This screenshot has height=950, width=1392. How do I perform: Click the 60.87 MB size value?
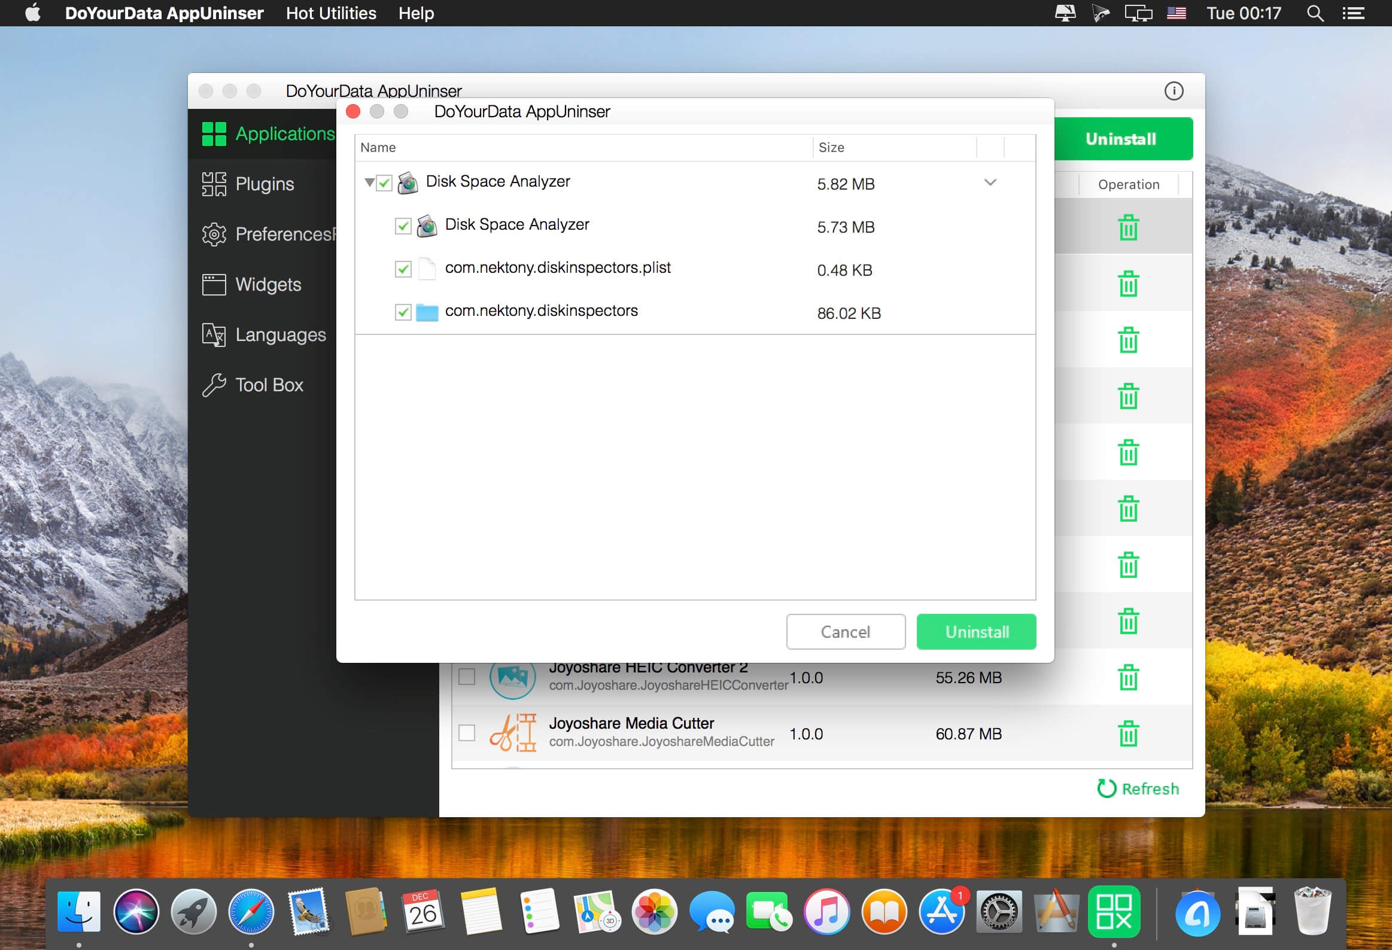click(968, 734)
